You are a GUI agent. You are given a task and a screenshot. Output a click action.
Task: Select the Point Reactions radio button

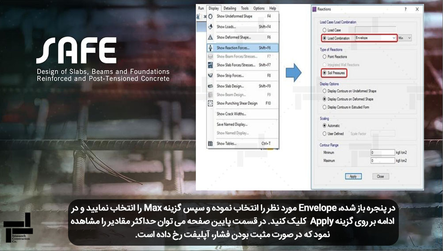pyautogui.click(x=325, y=57)
